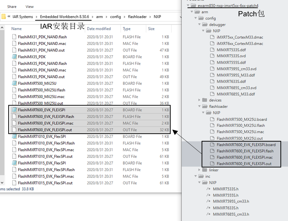Click IAR Systems in address breadcrumb
Screen dimensions: 288x221
[23, 17]
